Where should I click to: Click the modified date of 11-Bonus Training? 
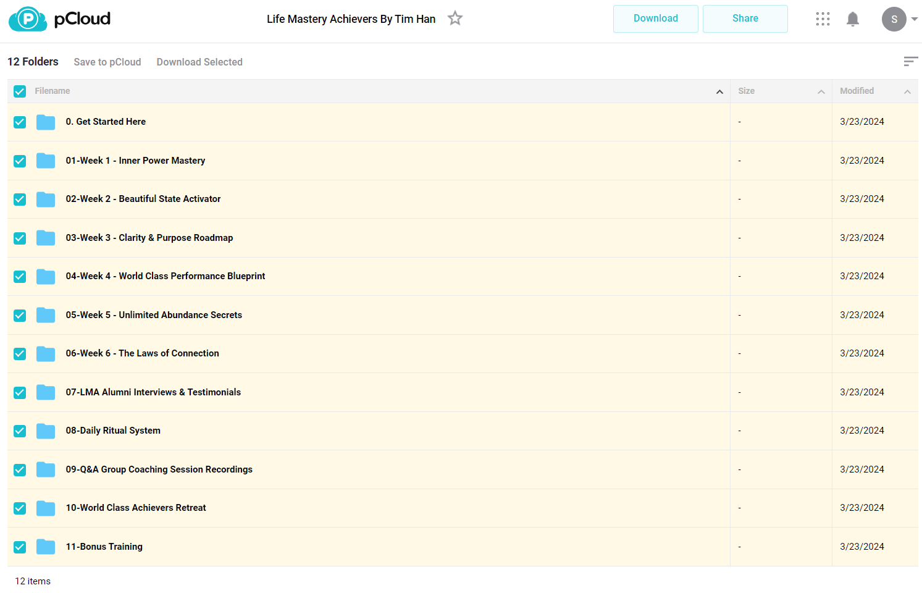click(862, 547)
